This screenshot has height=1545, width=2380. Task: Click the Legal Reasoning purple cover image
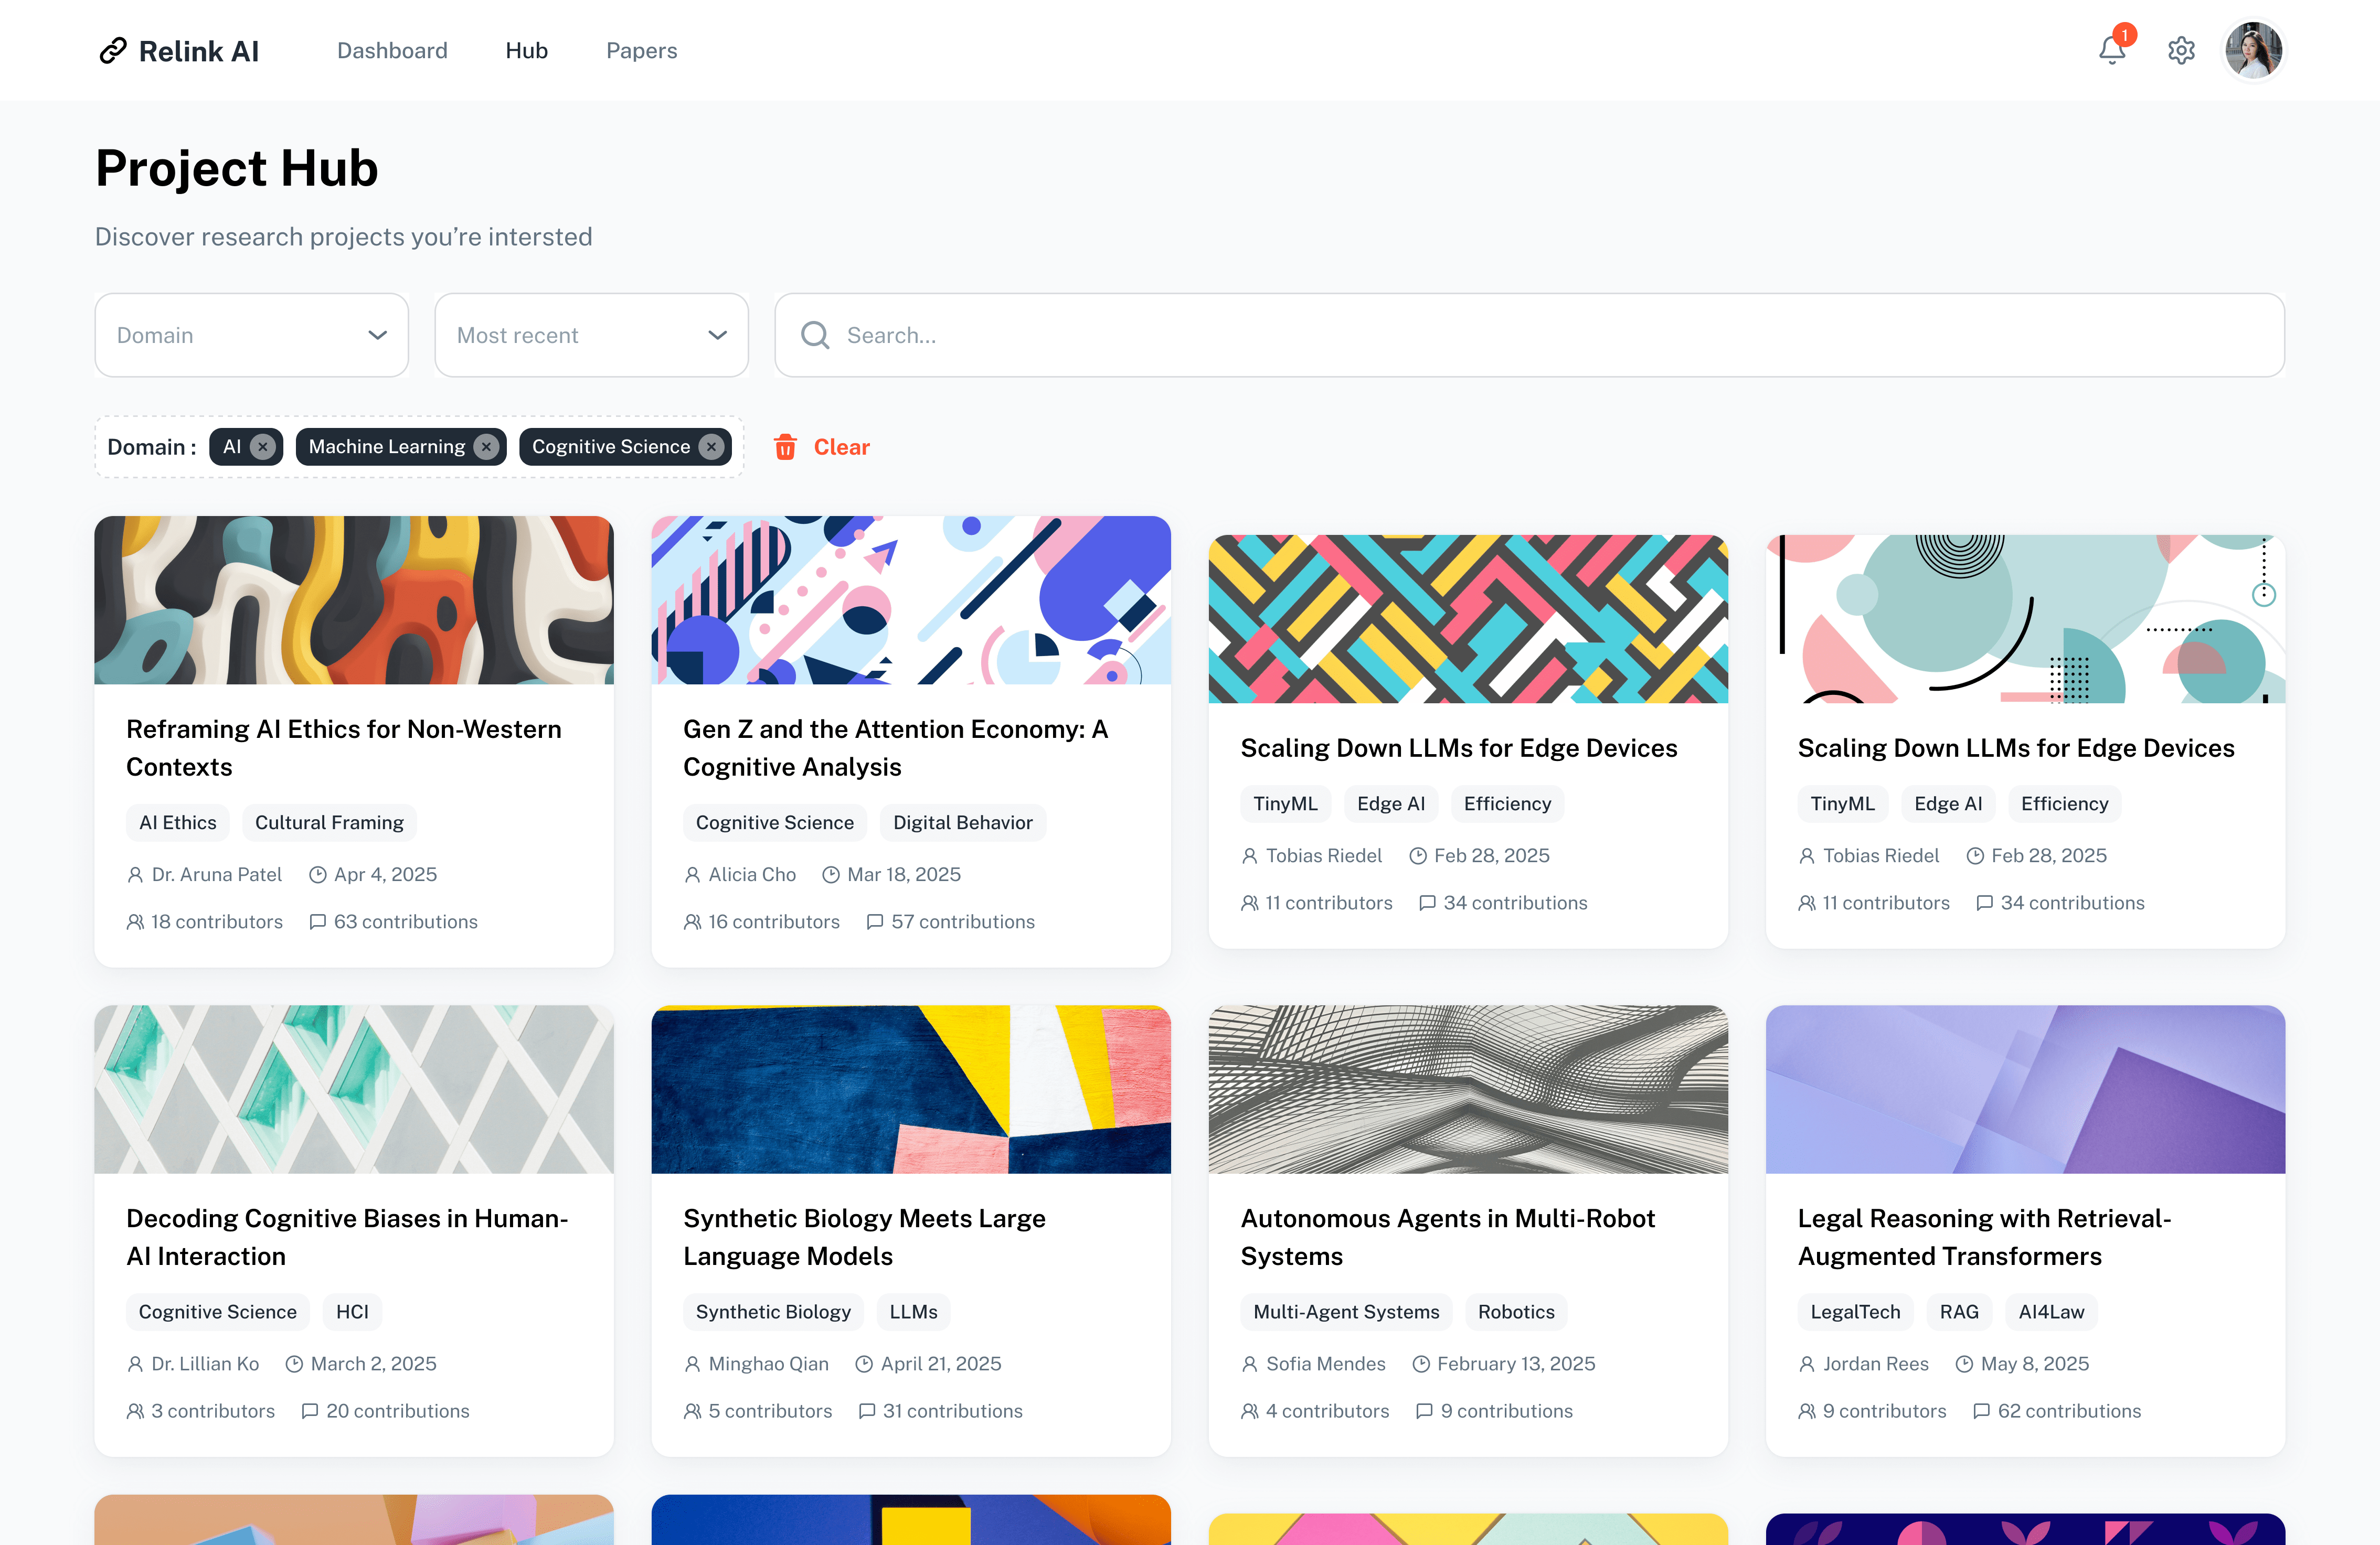pos(2024,1089)
